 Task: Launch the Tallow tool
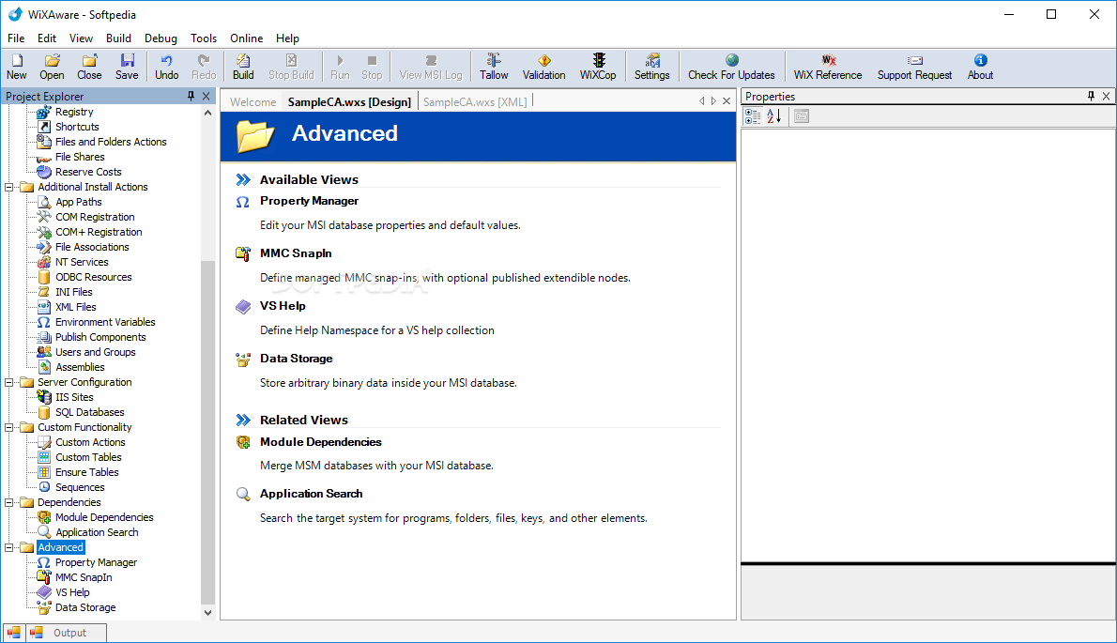[x=494, y=67]
